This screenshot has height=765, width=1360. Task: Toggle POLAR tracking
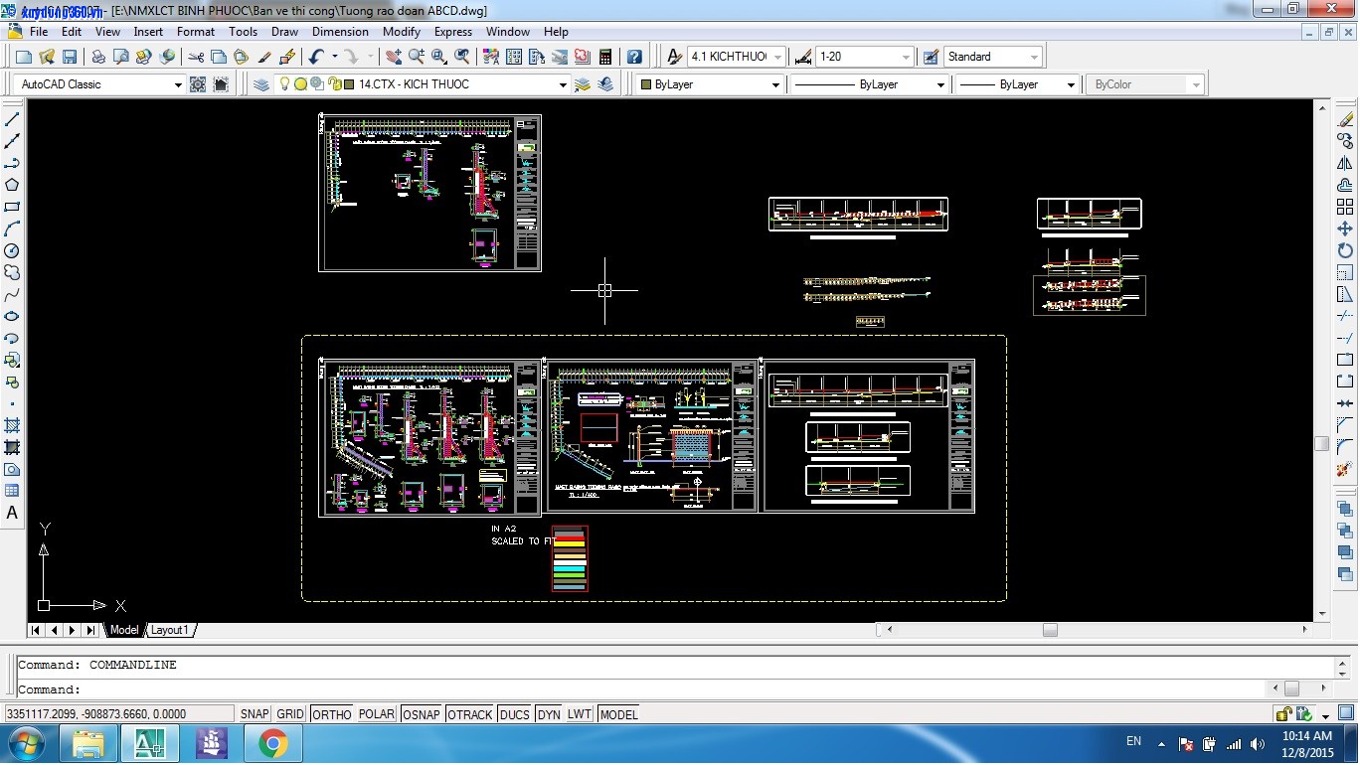click(x=377, y=714)
